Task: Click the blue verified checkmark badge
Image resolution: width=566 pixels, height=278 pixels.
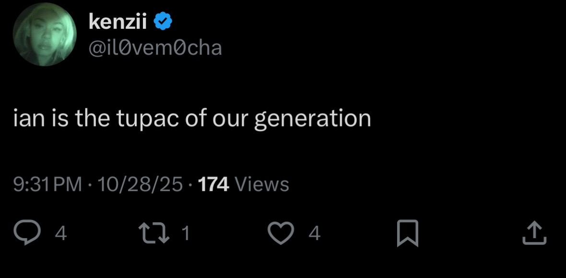Action: click(163, 21)
